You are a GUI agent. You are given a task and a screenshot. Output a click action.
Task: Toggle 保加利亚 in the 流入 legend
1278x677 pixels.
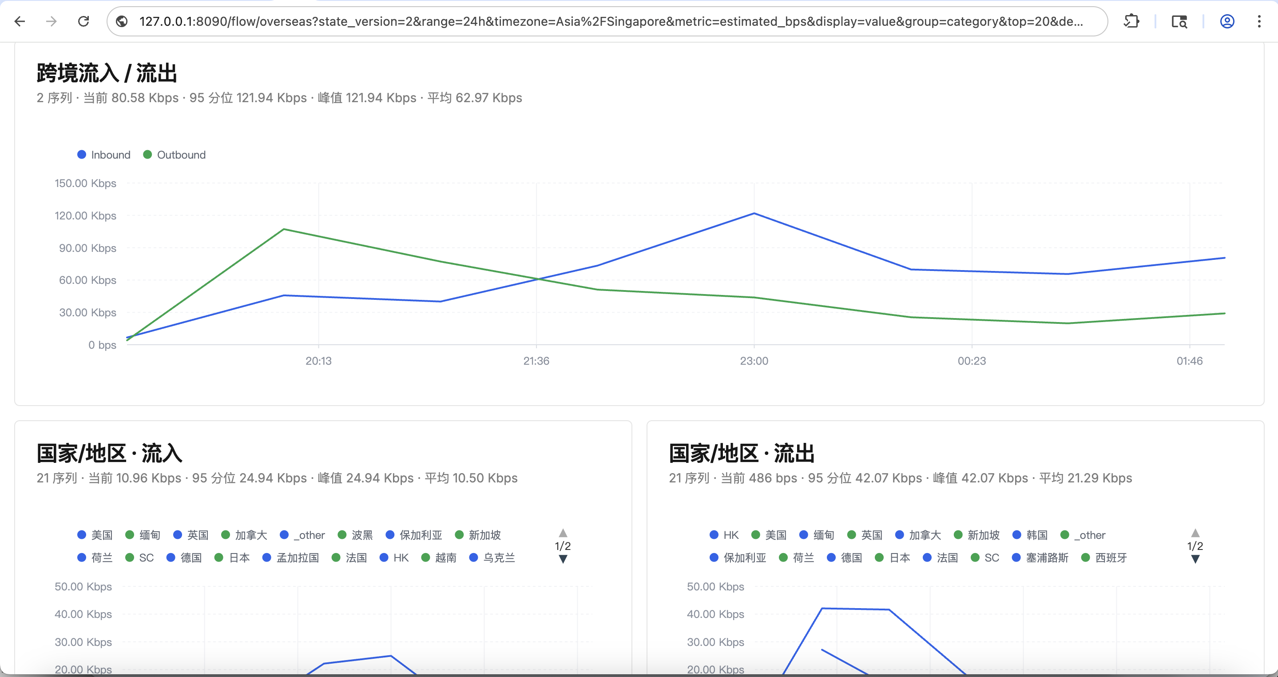click(414, 535)
